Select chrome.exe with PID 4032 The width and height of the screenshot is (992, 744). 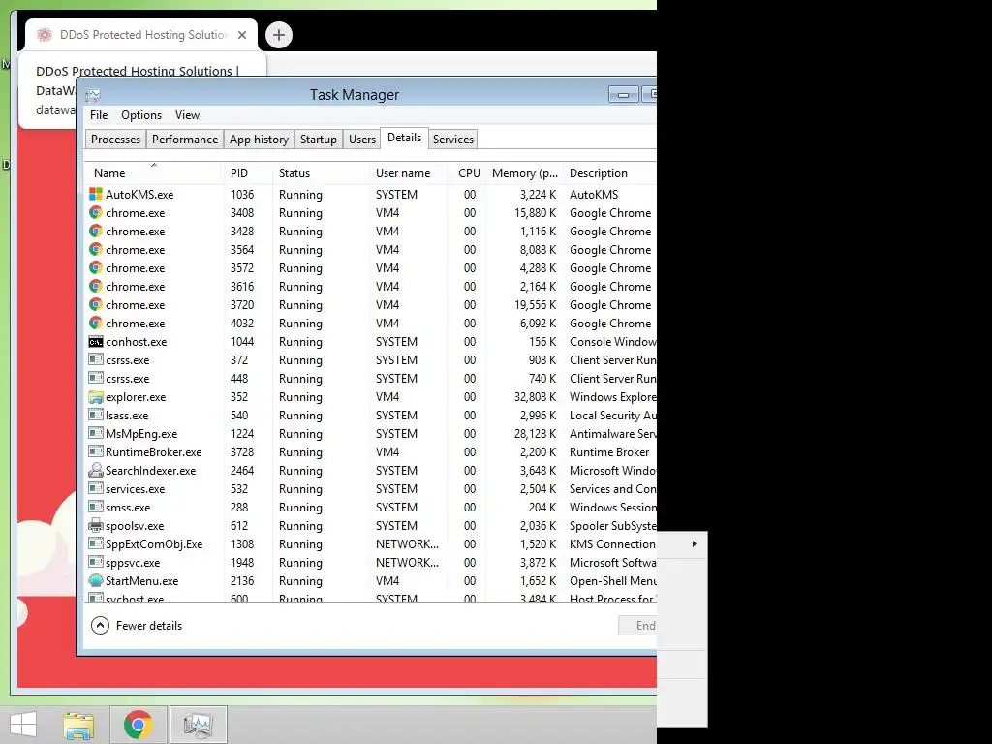370,323
